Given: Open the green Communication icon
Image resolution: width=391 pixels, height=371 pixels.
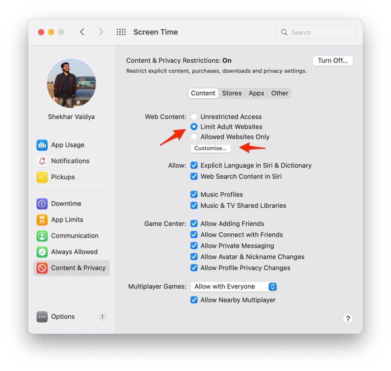Looking at the screenshot, I should click(x=42, y=236).
